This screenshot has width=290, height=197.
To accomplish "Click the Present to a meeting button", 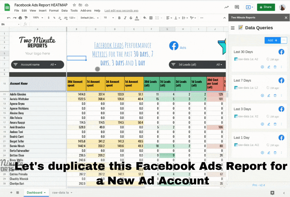I will [x=249, y=7].
